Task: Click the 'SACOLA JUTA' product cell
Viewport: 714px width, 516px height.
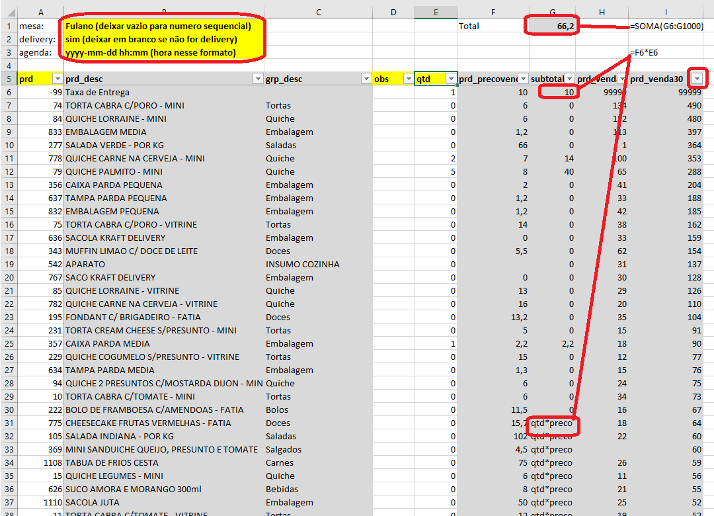Action: [x=164, y=502]
